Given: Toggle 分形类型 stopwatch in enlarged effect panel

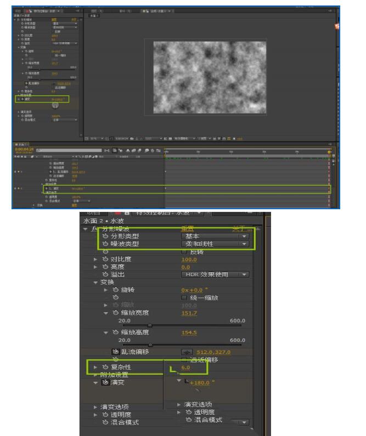Looking at the screenshot, I should 105,237.
